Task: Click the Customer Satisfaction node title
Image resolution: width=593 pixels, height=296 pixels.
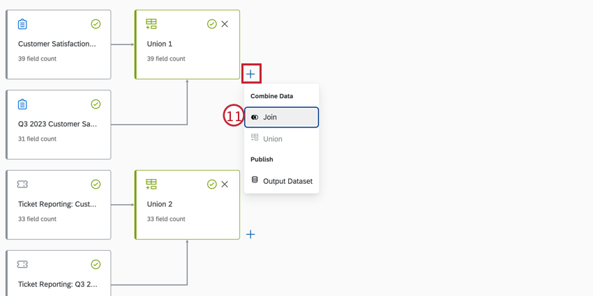Action: click(57, 44)
